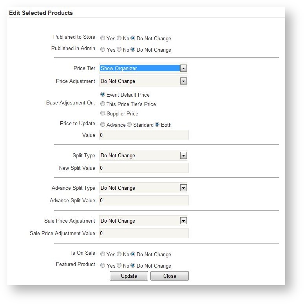Select This Price Tier's Price option

(103, 104)
